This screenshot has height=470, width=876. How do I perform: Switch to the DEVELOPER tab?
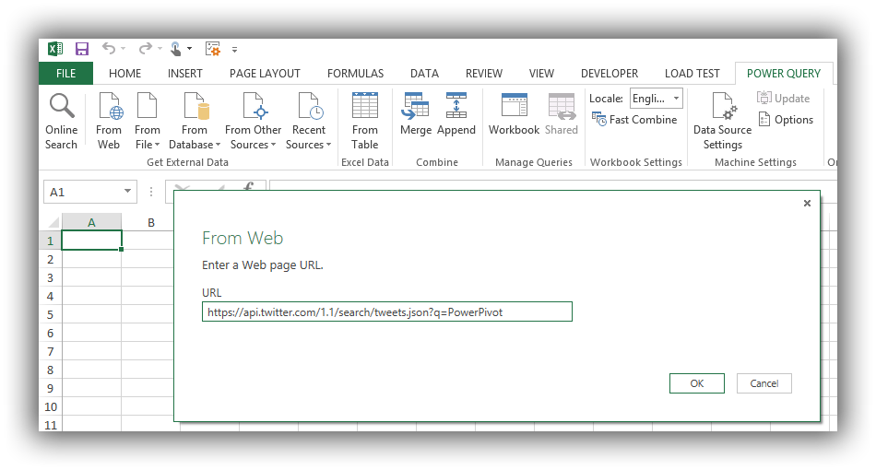coord(610,73)
